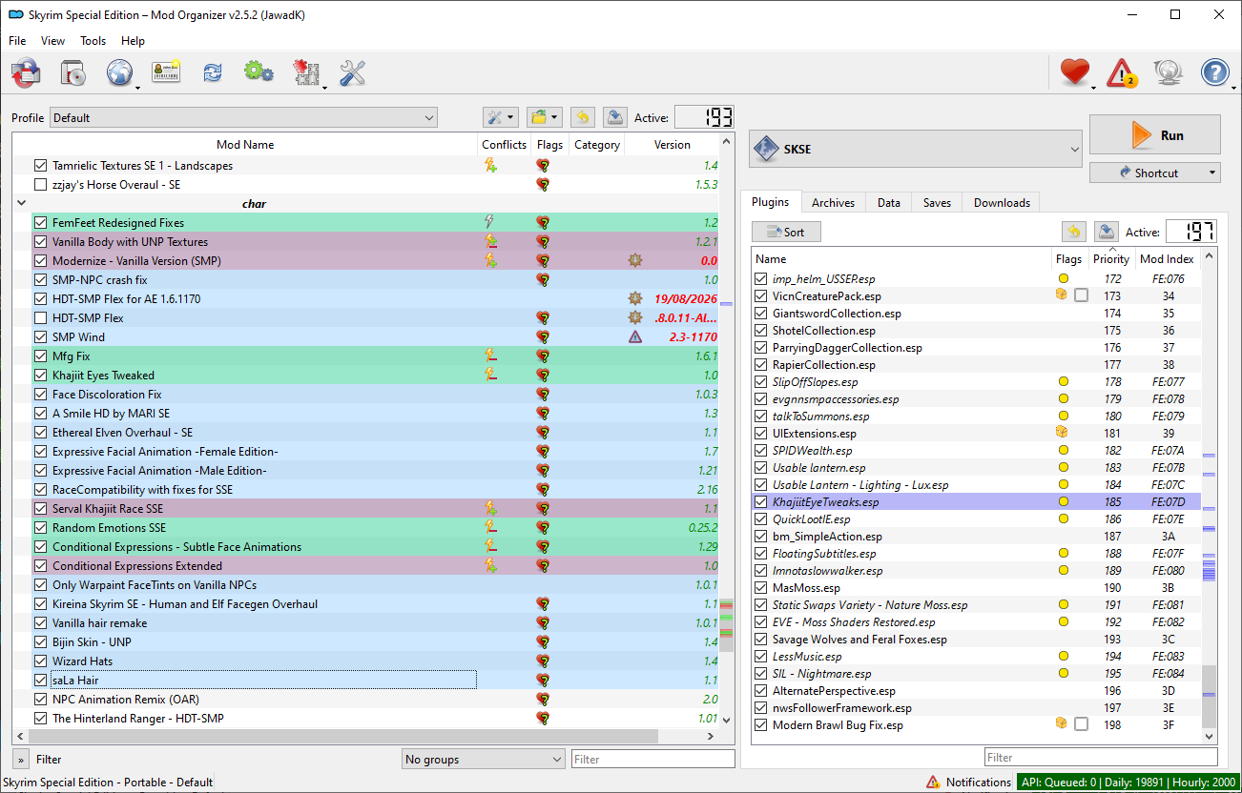Screen dimensions: 1242x793
Task: Switch to the Saves tab
Action: coord(937,203)
